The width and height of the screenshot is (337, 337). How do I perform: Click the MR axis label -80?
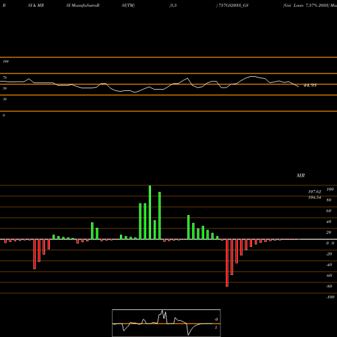[329, 286]
